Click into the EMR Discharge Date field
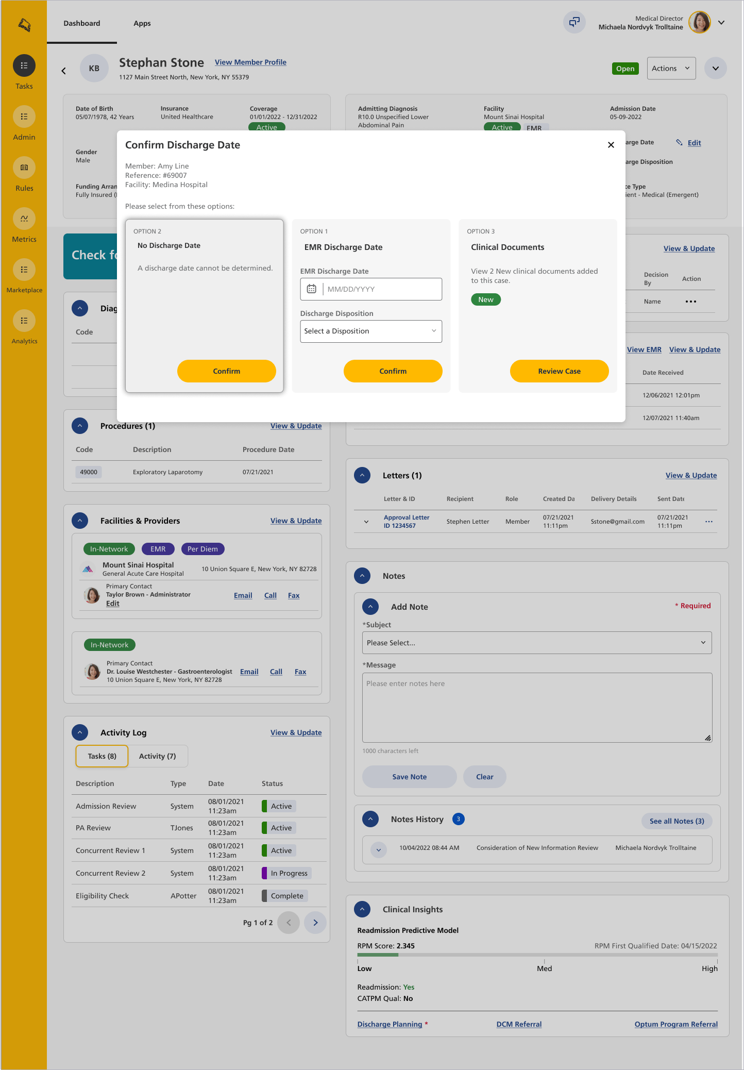744x1070 pixels. click(381, 289)
